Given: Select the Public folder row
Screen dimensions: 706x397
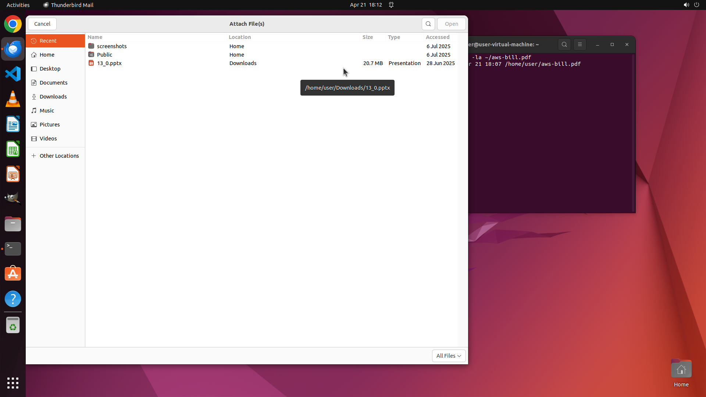Looking at the screenshot, I should (104, 55).
